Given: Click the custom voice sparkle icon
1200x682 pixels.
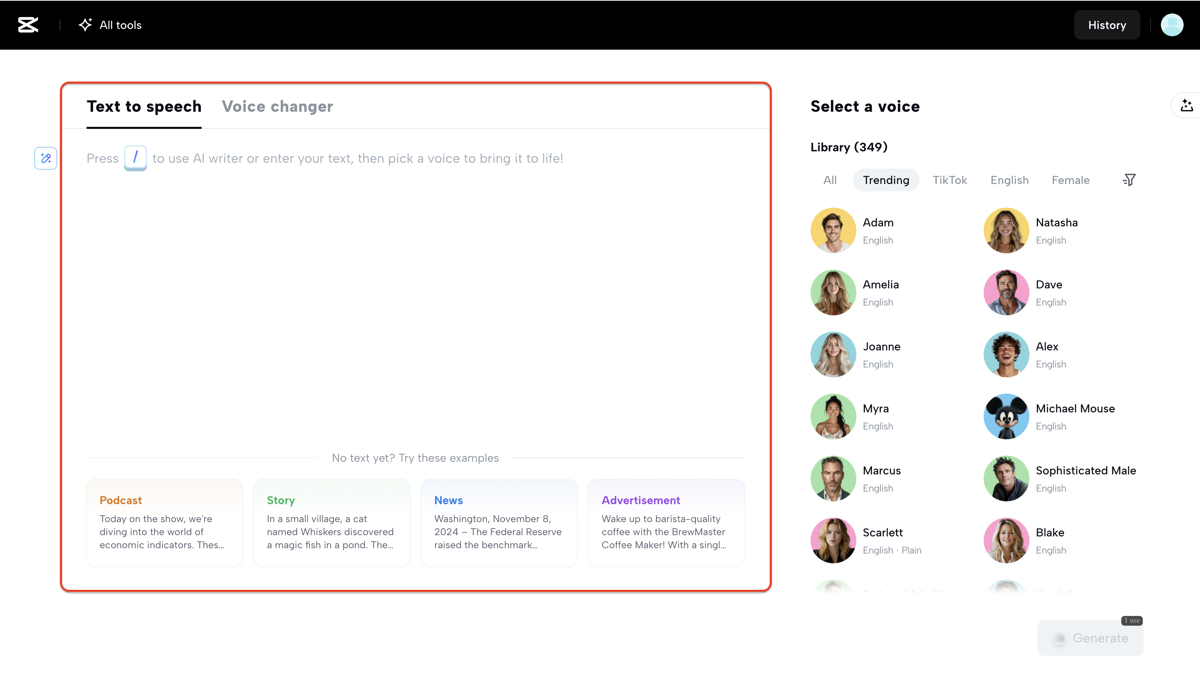Looking at the screenshot, I should click(1187, 106).
